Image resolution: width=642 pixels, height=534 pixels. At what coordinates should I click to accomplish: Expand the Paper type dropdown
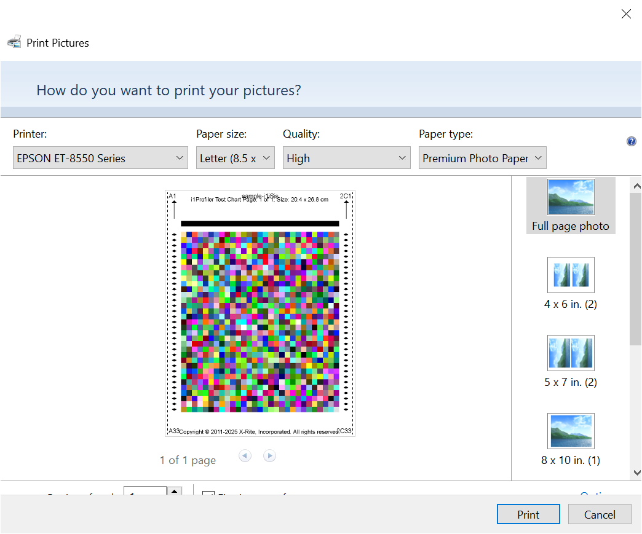[x=482, y=158]
